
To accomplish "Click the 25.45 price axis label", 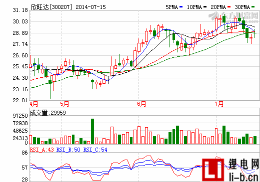I will [20, 66].
